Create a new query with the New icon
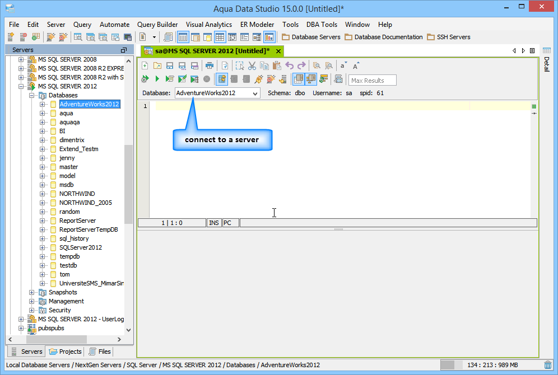Viewport: 558px width, 375px height. [145, 65]
